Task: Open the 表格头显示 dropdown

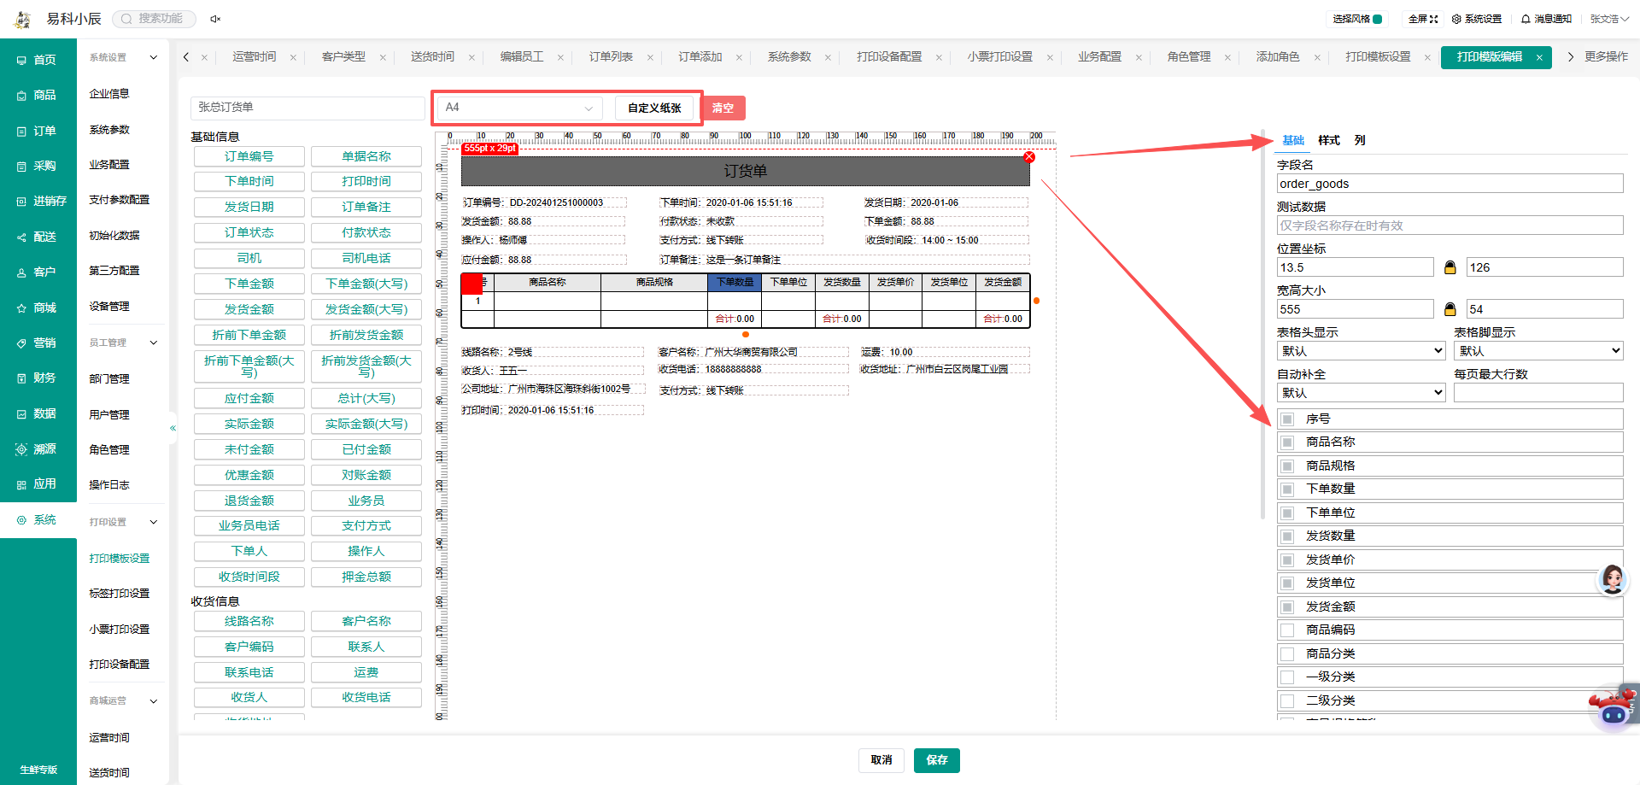Action: [1361, 351]
